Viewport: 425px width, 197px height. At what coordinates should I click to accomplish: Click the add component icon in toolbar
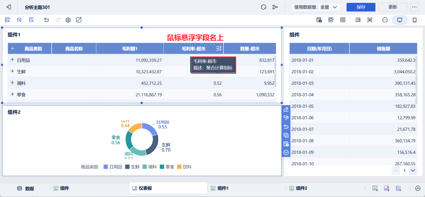pyautogui.click(x=7, y=20)
